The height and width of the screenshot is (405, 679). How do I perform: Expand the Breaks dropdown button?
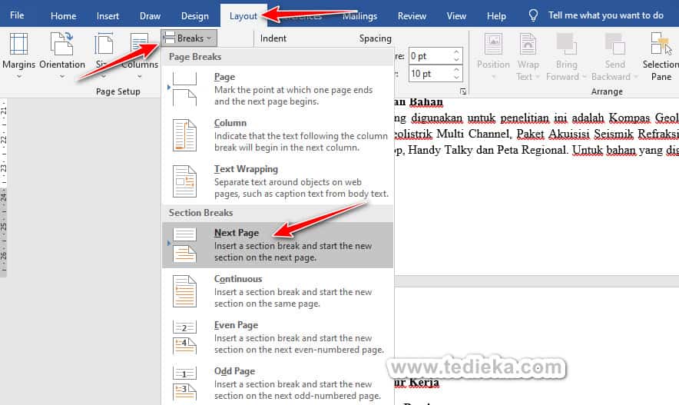tap(190, 38)
